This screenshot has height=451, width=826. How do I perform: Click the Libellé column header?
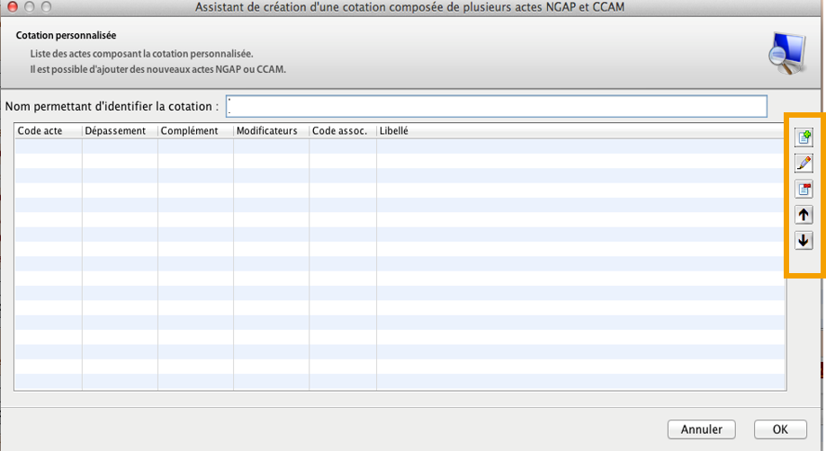(x=579, y=131)
